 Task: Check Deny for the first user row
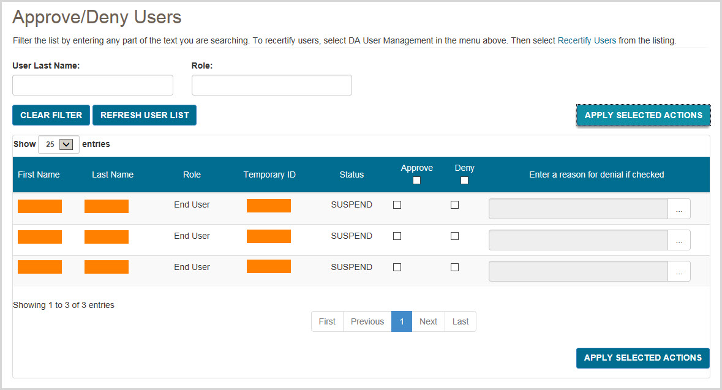[454, 205]
